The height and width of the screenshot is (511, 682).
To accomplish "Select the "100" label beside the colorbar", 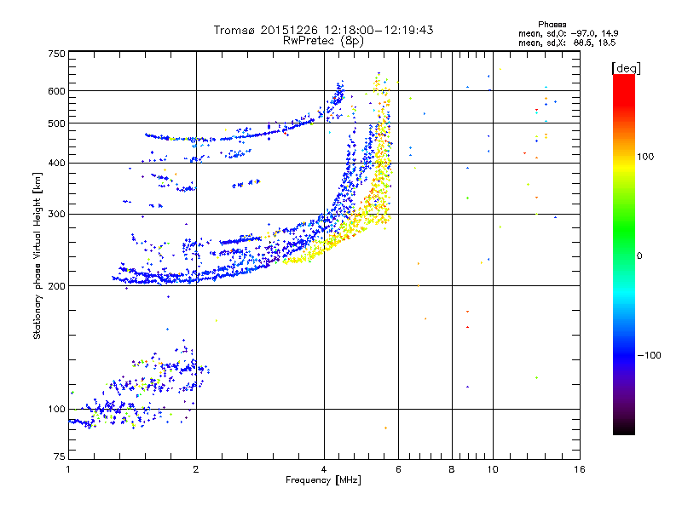I will tap(645, 157).
